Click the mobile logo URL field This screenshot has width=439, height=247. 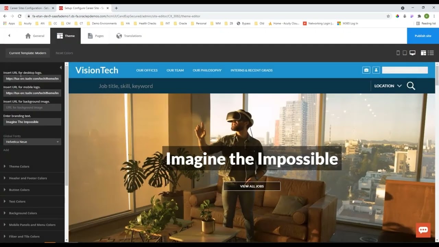point(32,93)
